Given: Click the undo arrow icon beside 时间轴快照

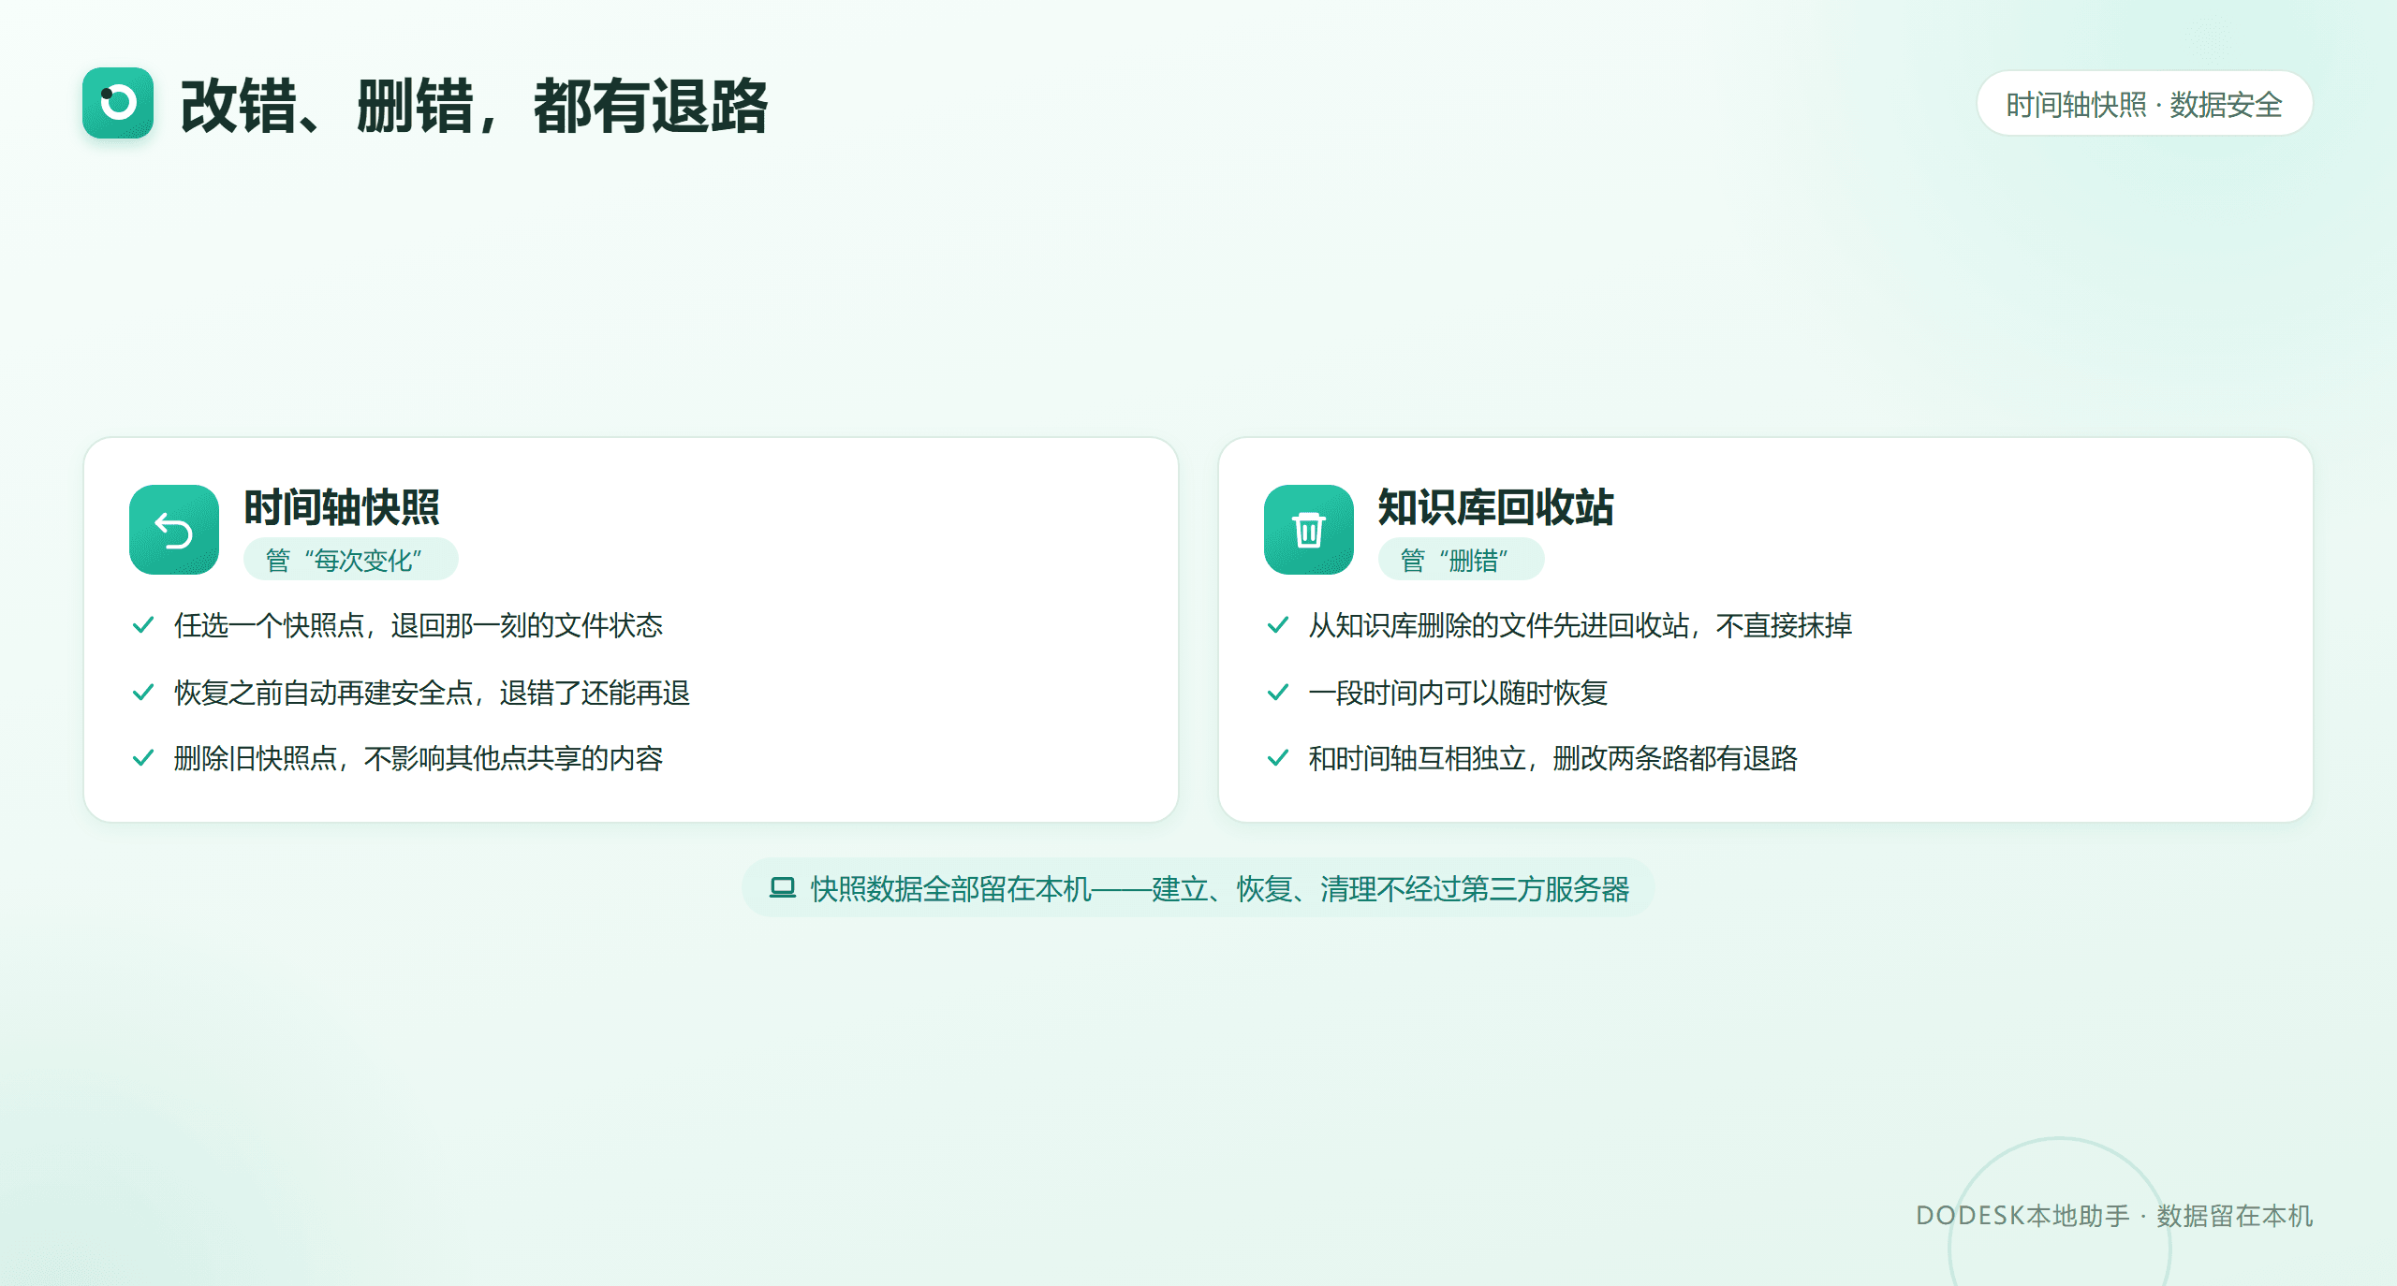Looking at the screenshot, I should (x=174, y=530).
